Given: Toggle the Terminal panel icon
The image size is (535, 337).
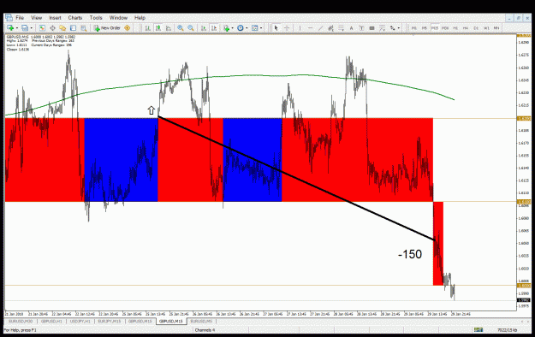Looking at the screenshot, I should [x=73, y=28].
